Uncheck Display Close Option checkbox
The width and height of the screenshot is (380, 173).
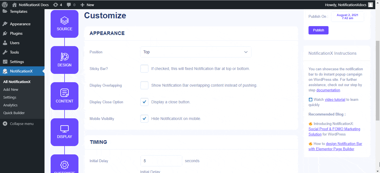[x=144, y=102]
